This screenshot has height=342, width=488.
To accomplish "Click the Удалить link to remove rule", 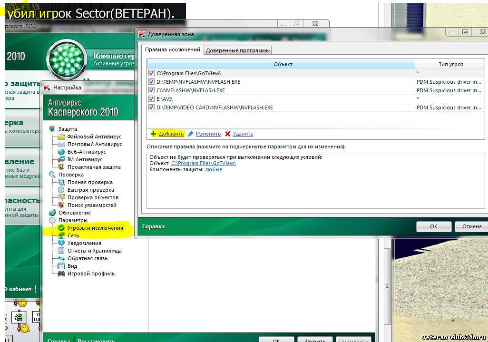I will click(243, 134).
